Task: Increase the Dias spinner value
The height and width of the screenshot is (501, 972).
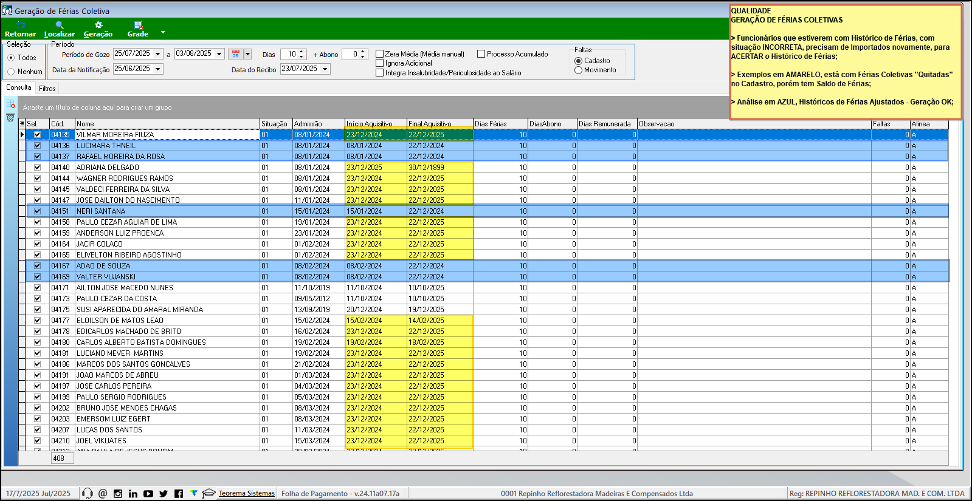Action: point(302,52)
